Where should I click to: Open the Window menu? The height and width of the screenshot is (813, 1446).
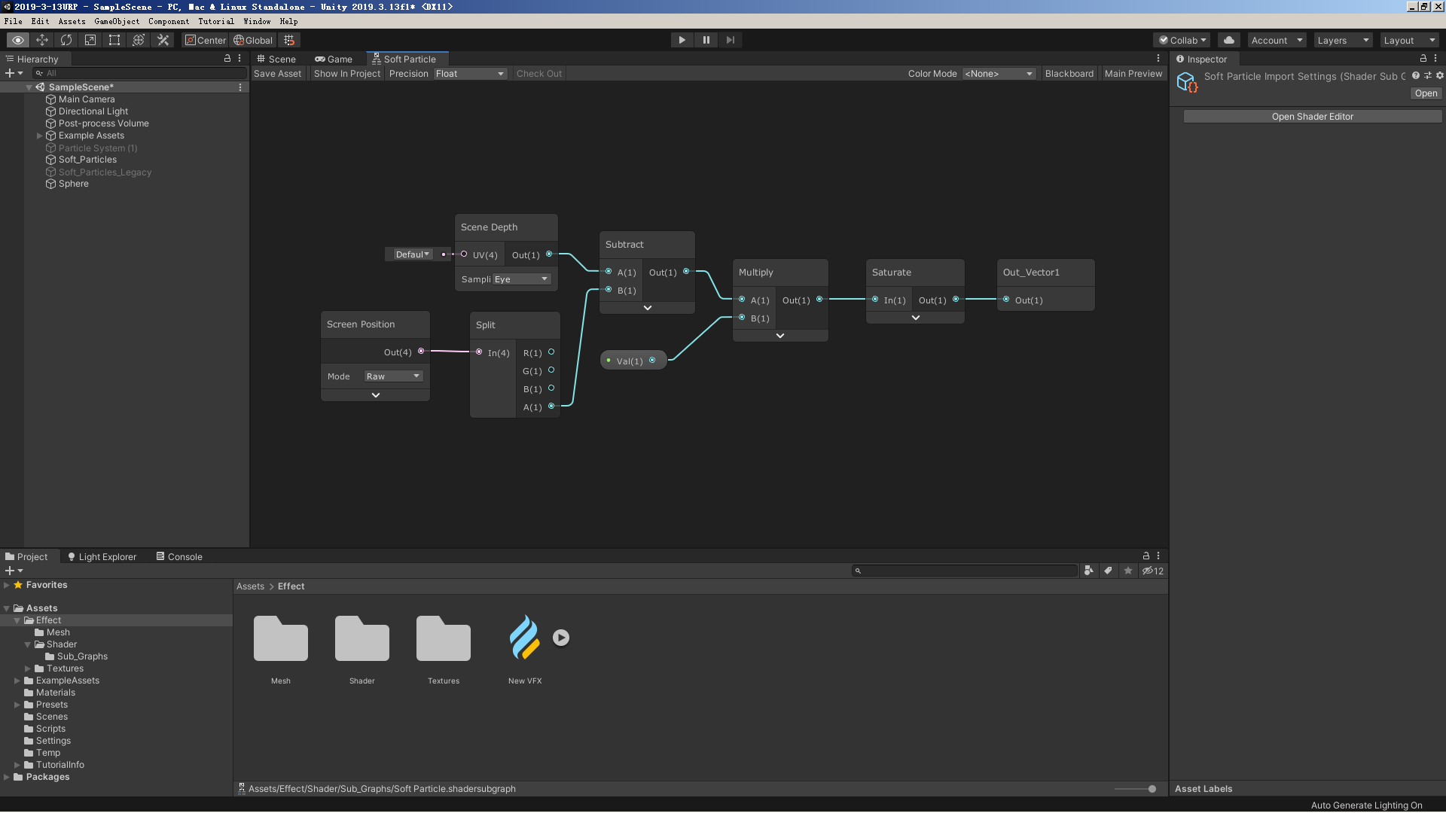[x=257, y=21]
